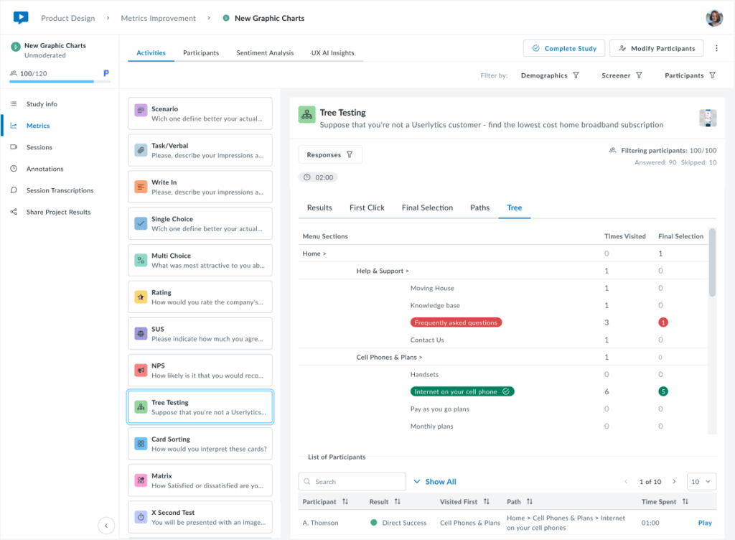The width and height of the screenshot is (735, 540).
Task: Open the rows-per-page dropdown showing 10
Action: pyautogui.click(x=701, y=482)
